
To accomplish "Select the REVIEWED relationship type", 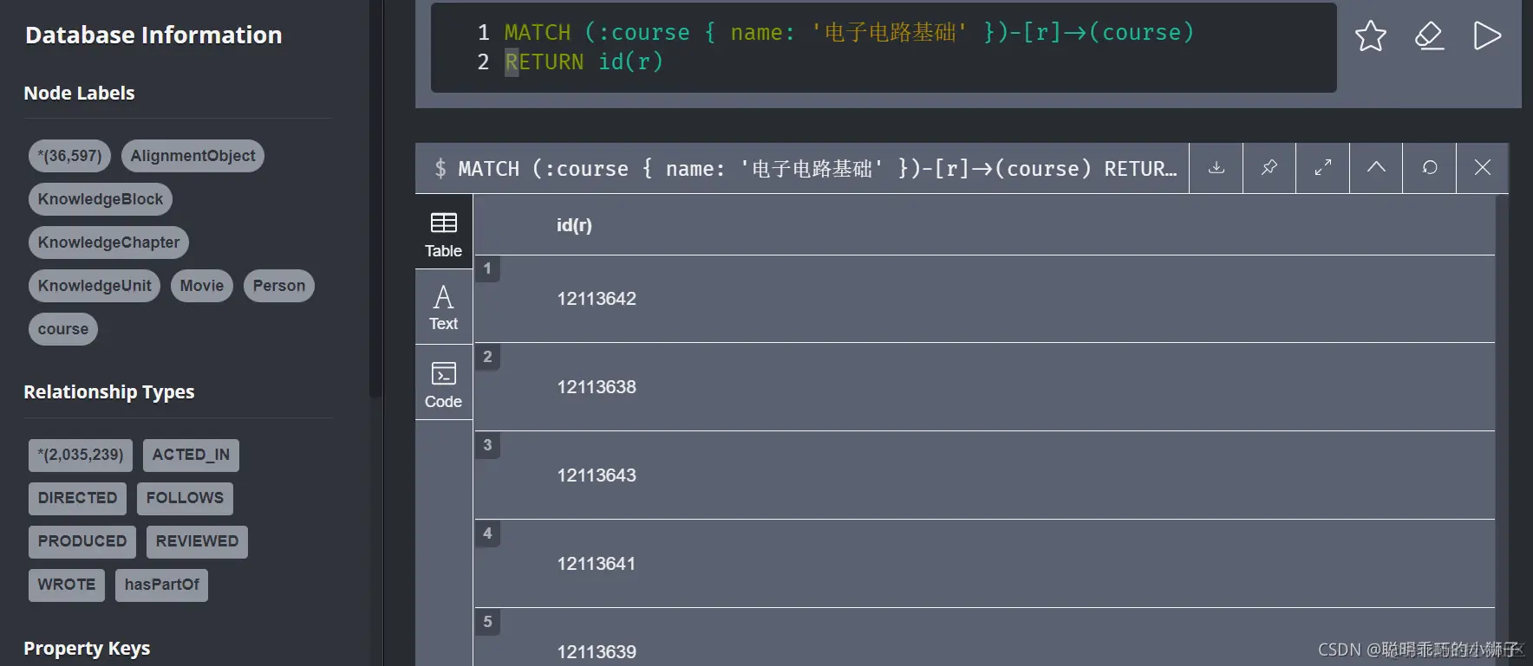I will 197,541.
